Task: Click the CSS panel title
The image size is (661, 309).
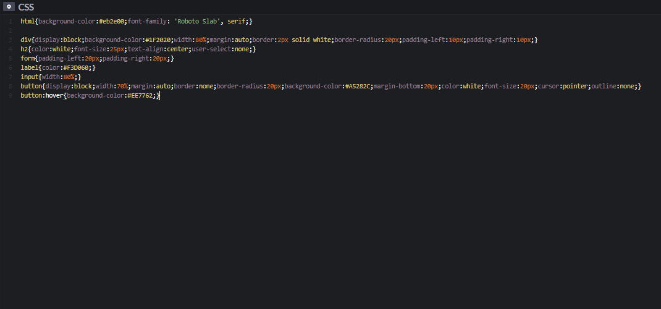Action: pos(26,7)
